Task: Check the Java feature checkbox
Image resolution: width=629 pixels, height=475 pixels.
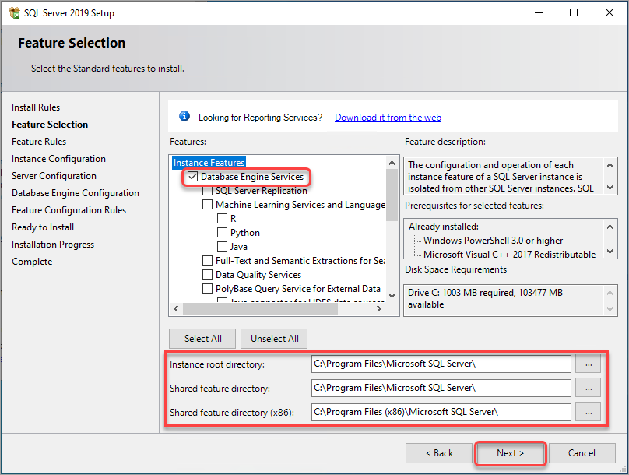Action: point(222,247)
